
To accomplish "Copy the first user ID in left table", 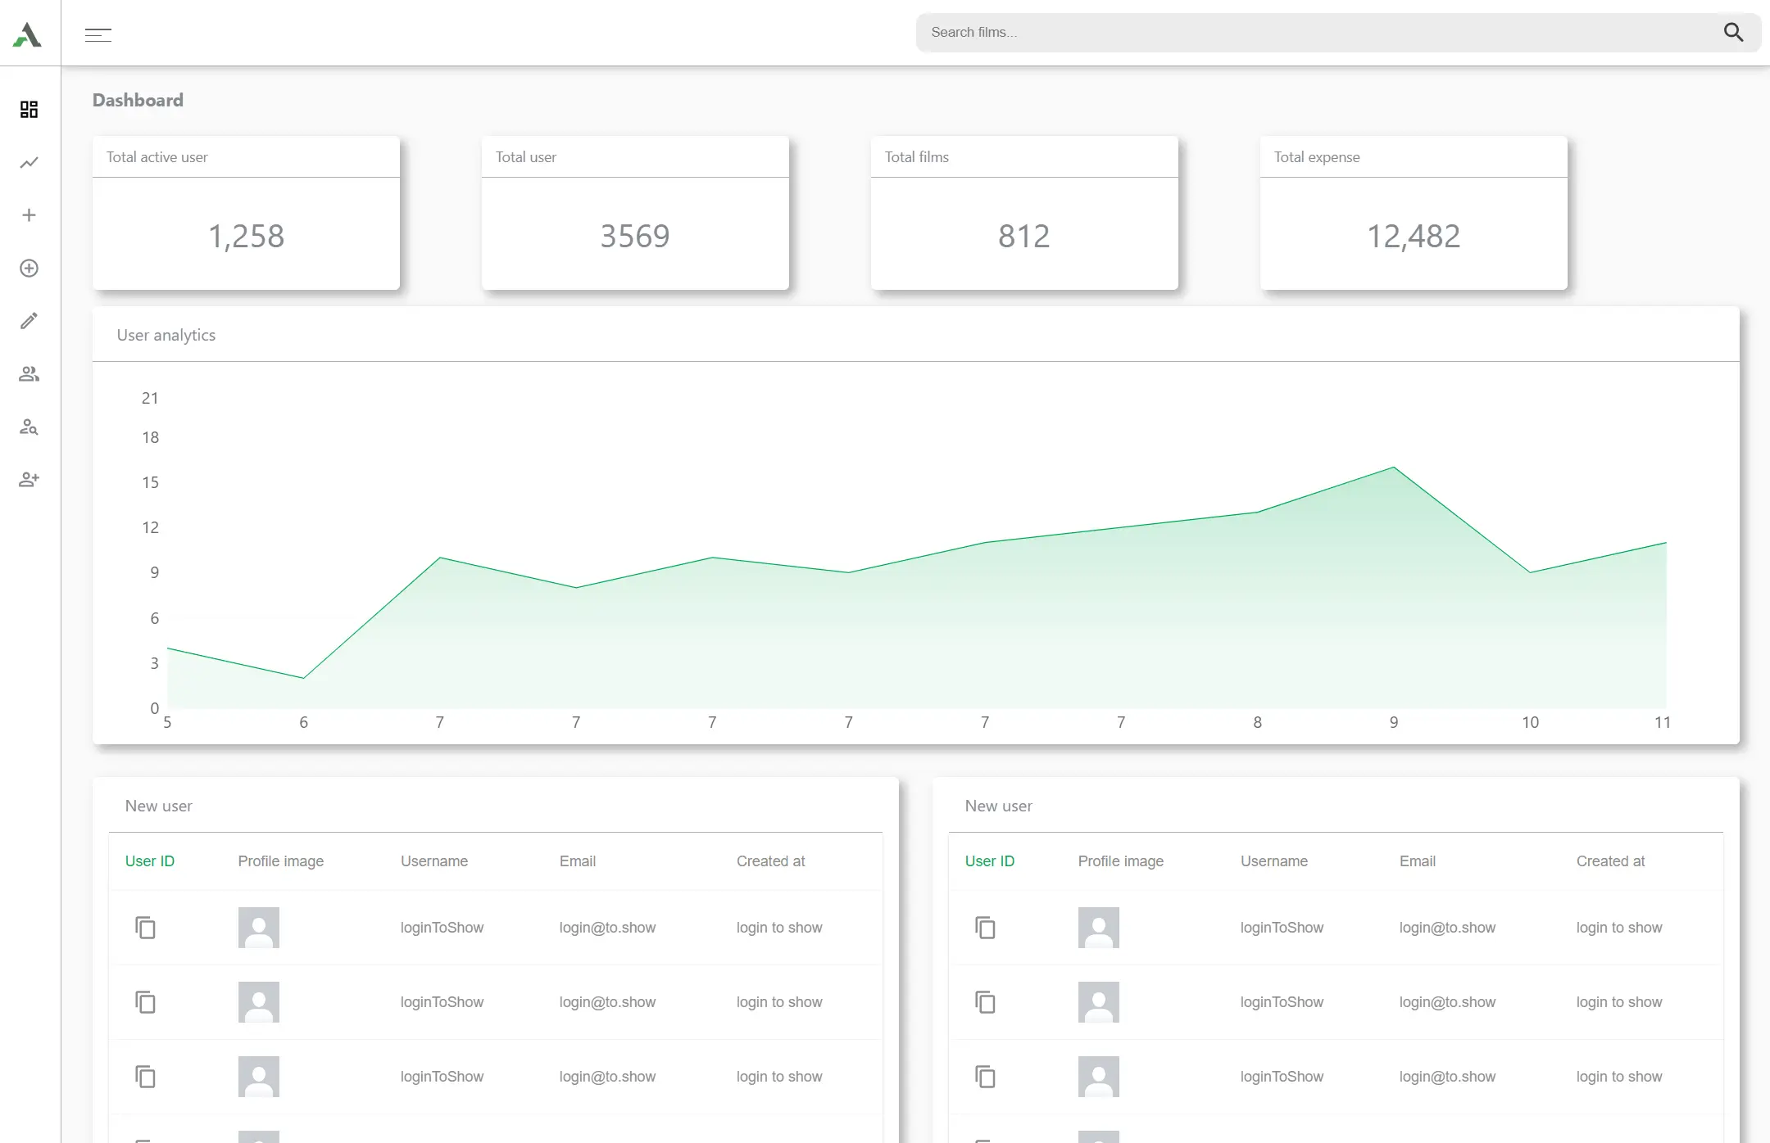I will (146, 928).
